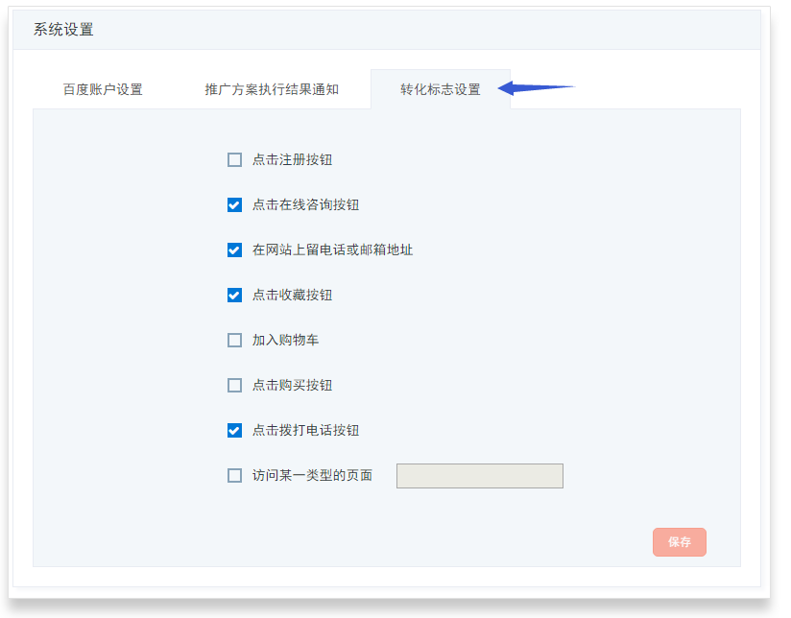
Task: Uncheck the 点击收藏按钮 checkbox
Action: click(234, 296)
